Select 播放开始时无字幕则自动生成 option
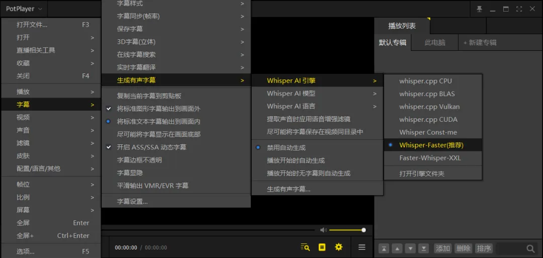 [x=317, y=174]
